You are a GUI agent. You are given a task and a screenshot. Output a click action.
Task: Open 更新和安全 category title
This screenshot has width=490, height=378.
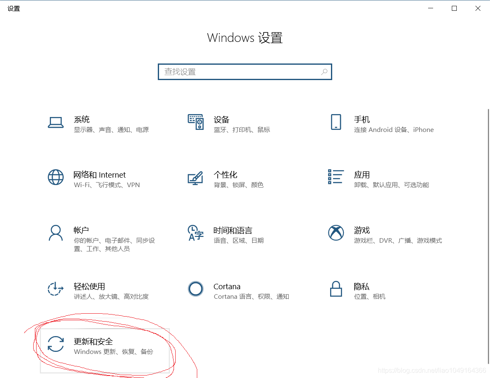[x=93, y=341]
